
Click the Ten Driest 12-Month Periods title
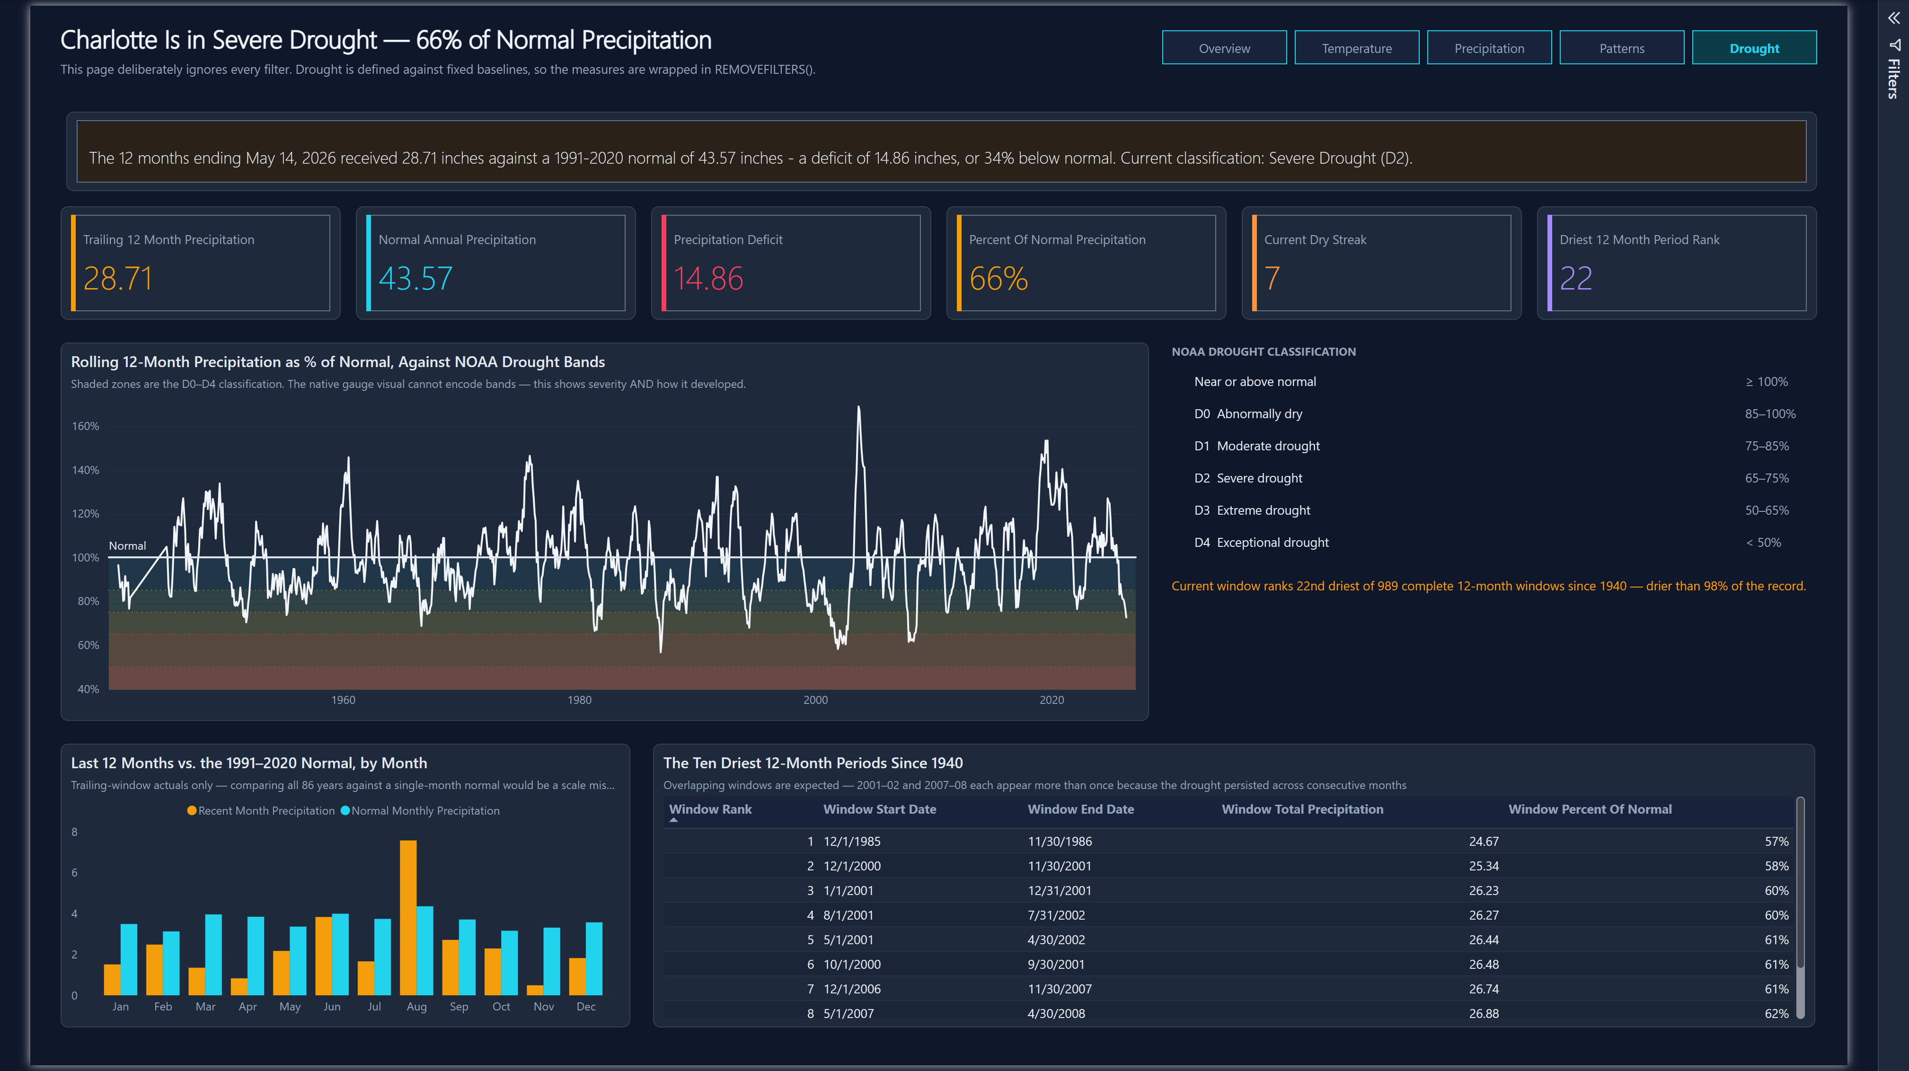point(813,763)
